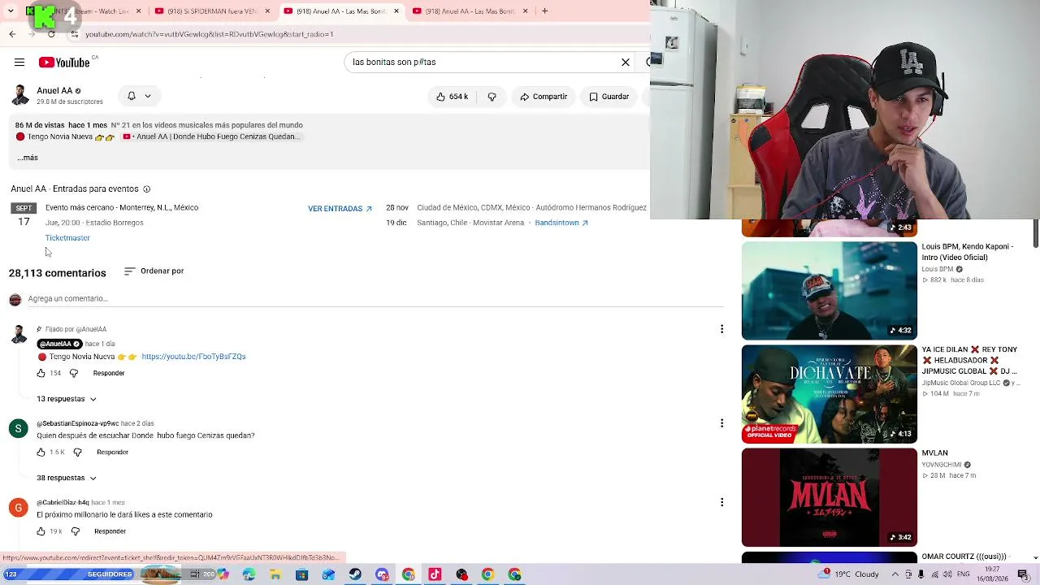Open the browser tab search dropdown
The width and height of the screenshot is (1040, 585).
pyautogui.click(x=11, y=11)
